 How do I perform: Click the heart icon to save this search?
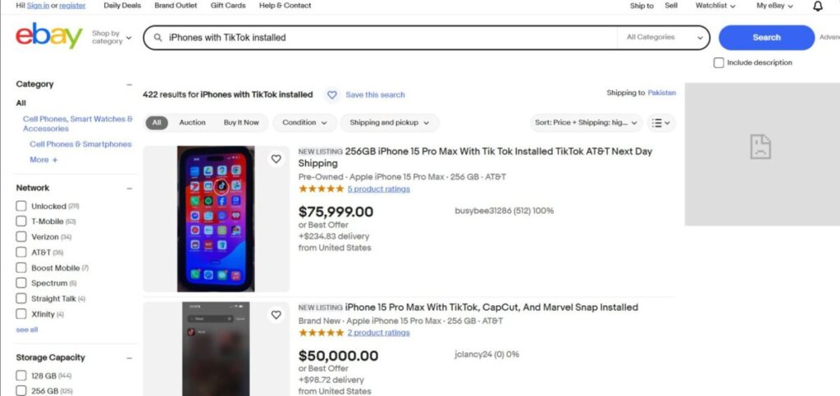click(x=332, y=95)
